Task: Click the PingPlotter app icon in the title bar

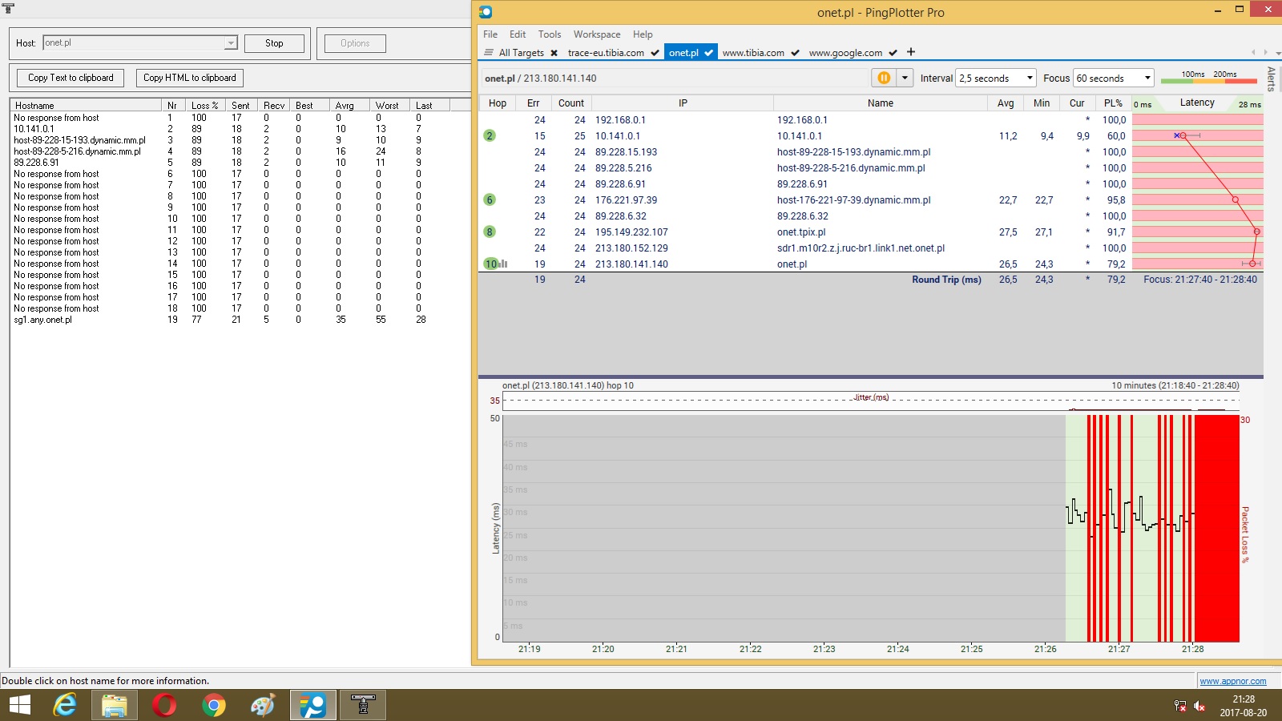Action: click(x=486, y=12)
